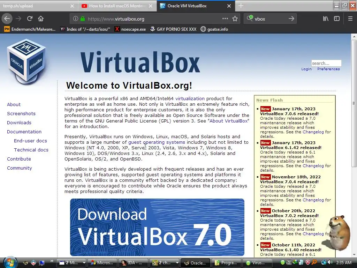Follow the "About VirtualBox" link
Screen dimensions: 357x268
(x=228, y=121)
